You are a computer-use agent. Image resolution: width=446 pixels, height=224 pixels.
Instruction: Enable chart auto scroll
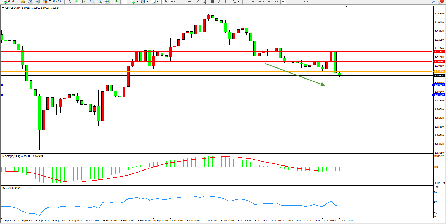[x=116, y=2]
